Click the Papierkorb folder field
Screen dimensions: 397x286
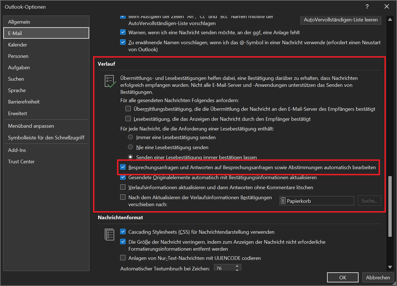pos(317,201)
